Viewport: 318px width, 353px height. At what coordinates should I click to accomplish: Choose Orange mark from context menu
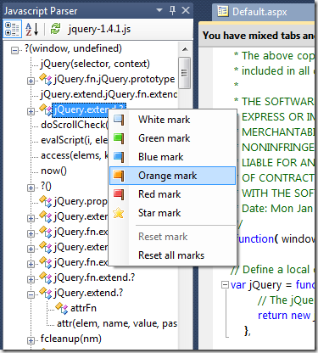(x=172, y=176)
